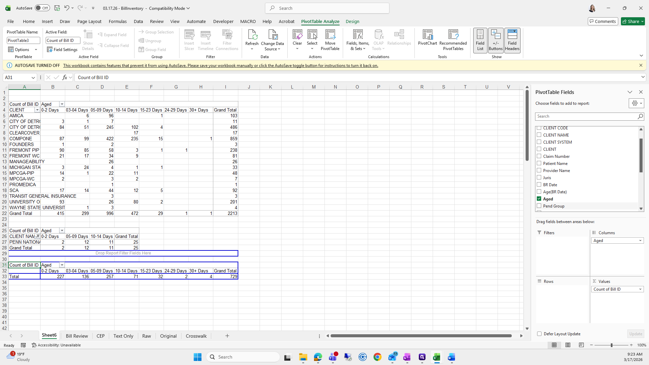Screen dimensions: 649x365
Task: Expand the Count of Bill ID values dropdown
Action: click(x=640, y=289)
